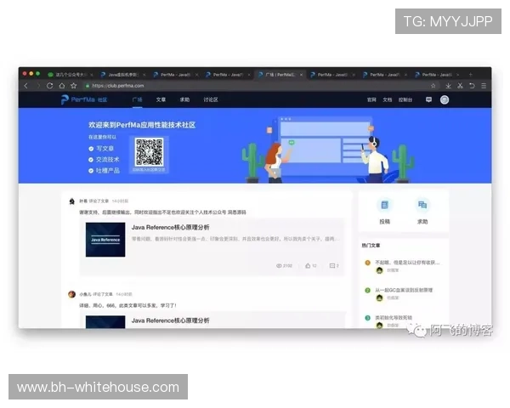Open the 控制台 link in header
Viewport: 510px width, 408px height.
(405, 100)
